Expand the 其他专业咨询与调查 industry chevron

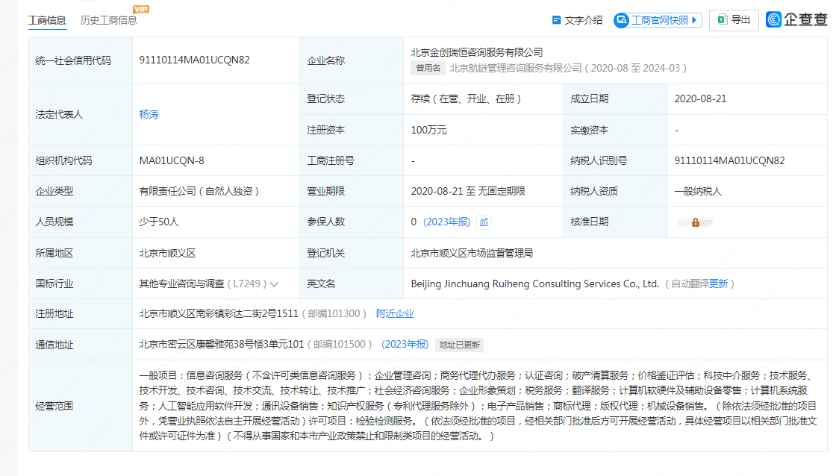coord(274,284)
